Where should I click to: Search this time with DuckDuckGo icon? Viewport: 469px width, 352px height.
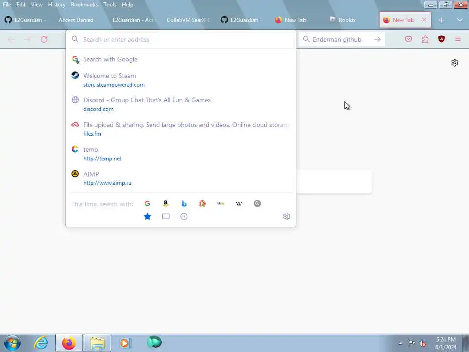tap(202, 203)
